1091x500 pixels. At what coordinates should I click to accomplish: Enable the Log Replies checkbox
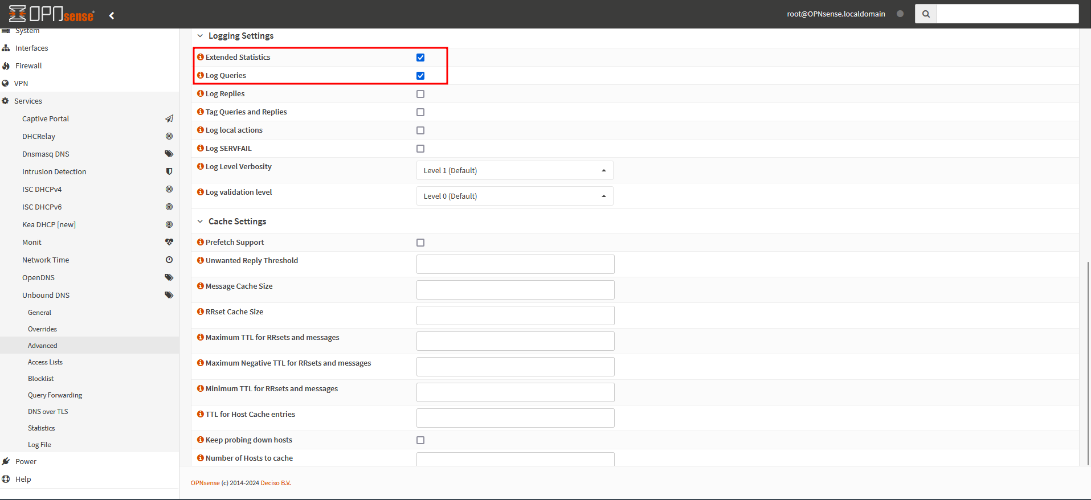coord(420,94)
